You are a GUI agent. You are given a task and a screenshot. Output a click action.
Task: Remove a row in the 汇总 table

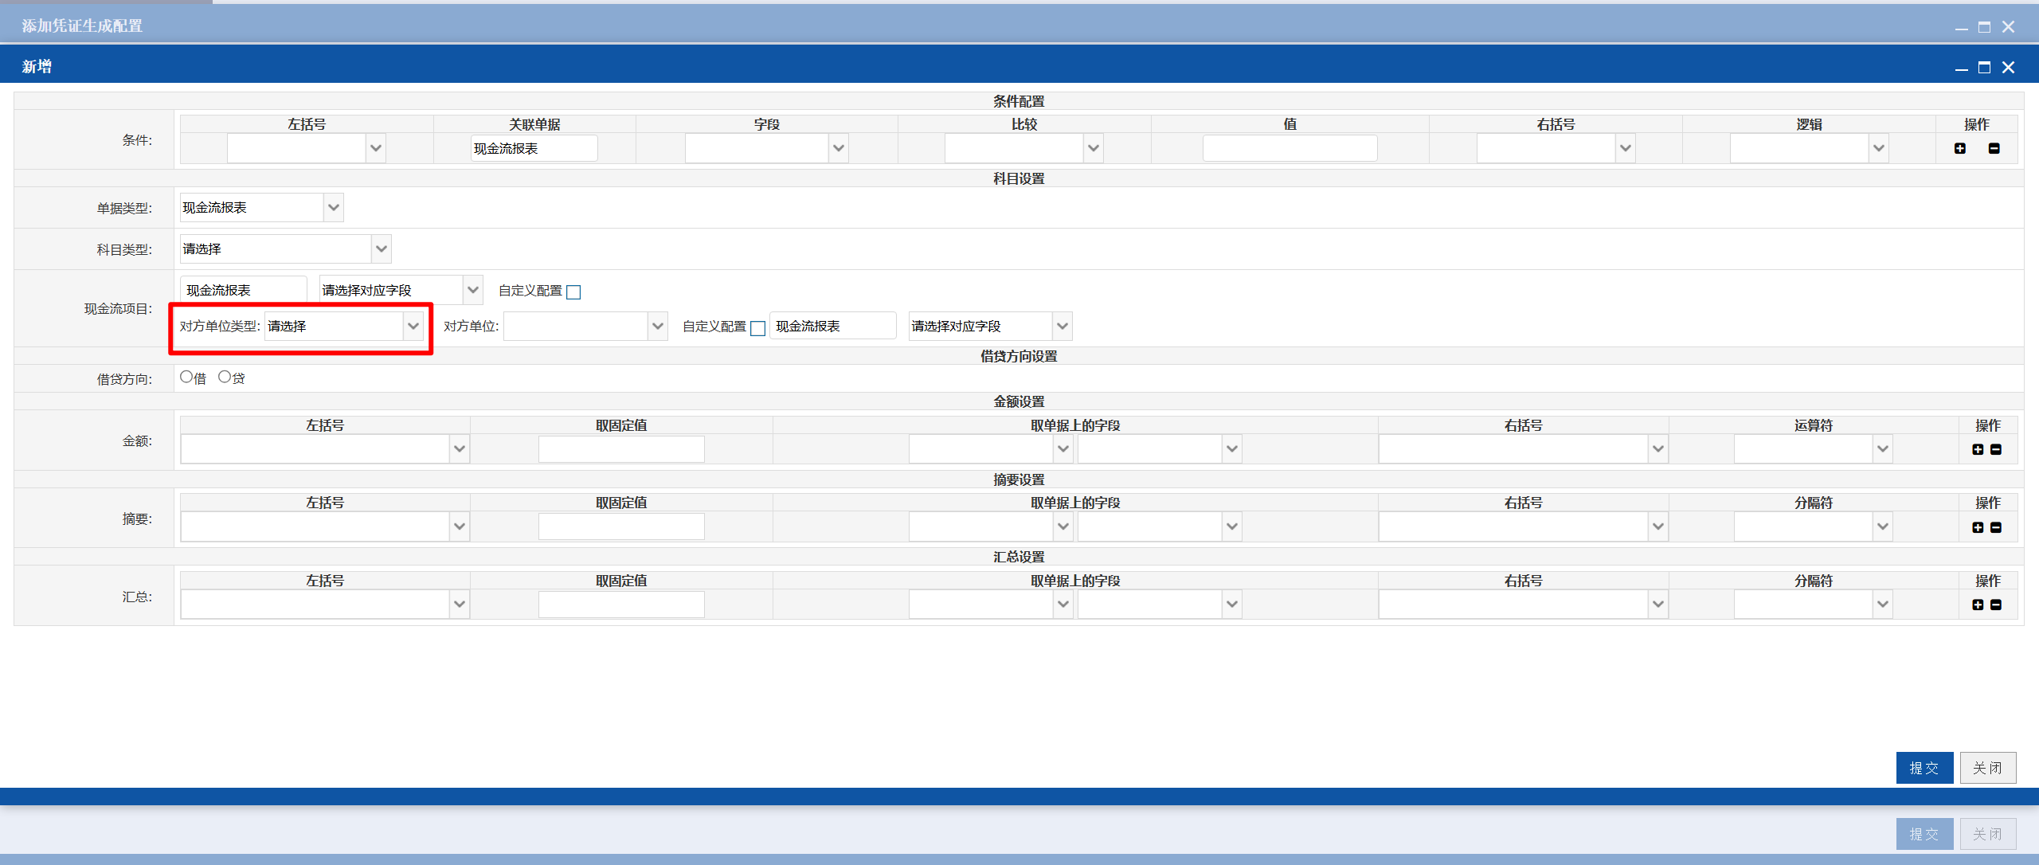coord(1996,605)
